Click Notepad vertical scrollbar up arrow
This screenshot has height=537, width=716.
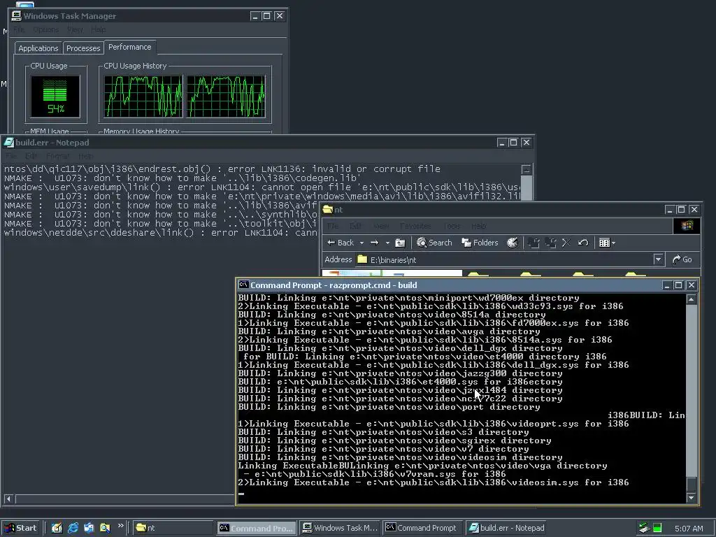[526, 169]
